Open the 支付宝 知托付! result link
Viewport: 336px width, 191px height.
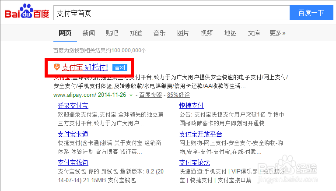tap(85, 67)
